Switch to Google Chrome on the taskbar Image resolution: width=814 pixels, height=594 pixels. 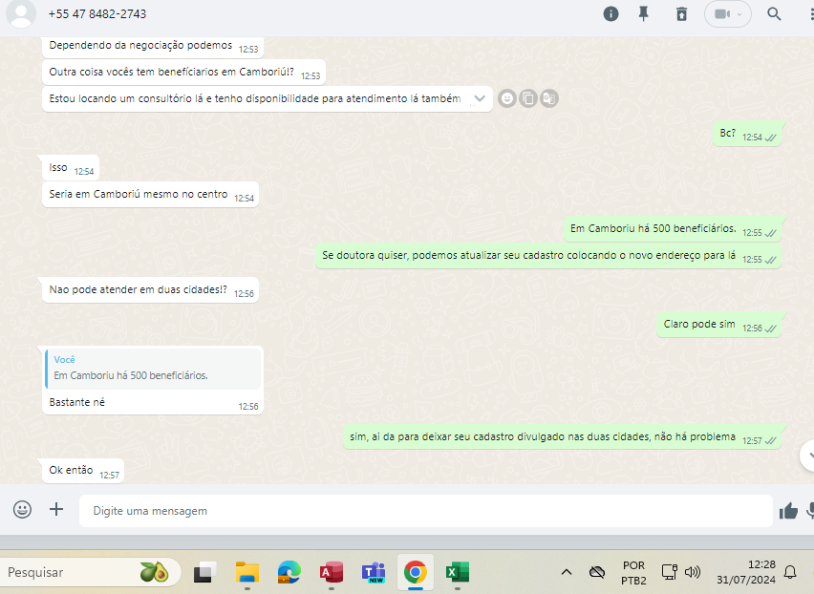[x=416, y=572]
